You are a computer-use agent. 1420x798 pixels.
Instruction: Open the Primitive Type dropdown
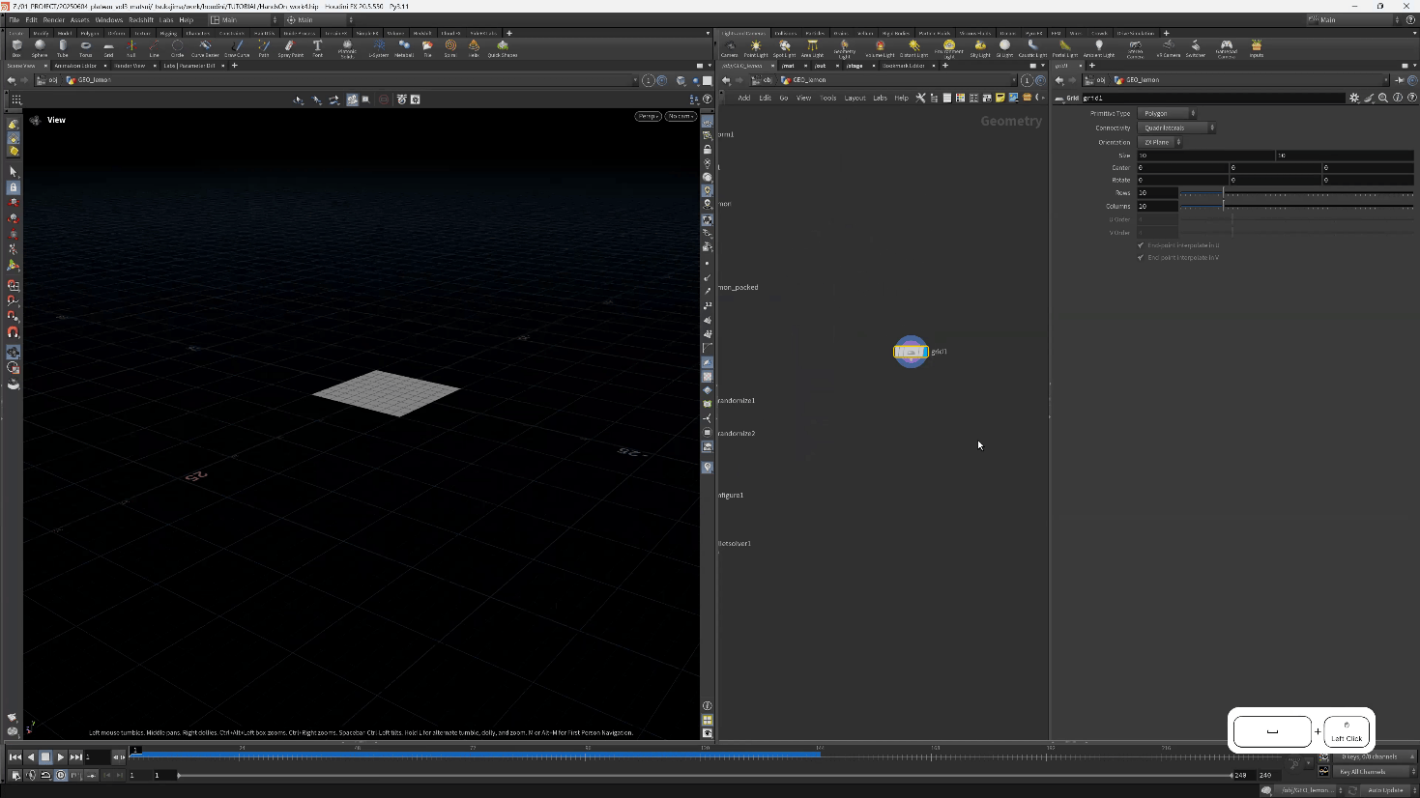coord(1168,114)
